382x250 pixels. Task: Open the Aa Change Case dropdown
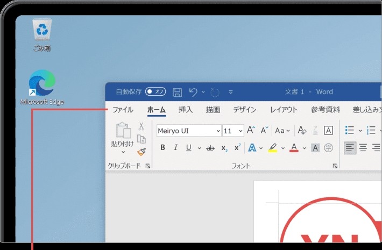pos(282,131)
